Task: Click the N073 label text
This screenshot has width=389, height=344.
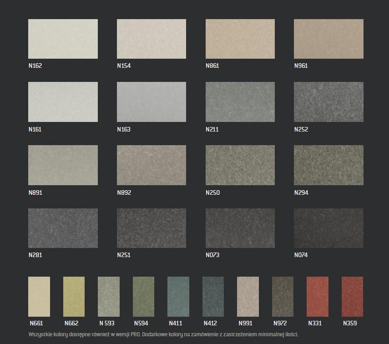Action: click(212, 255)
